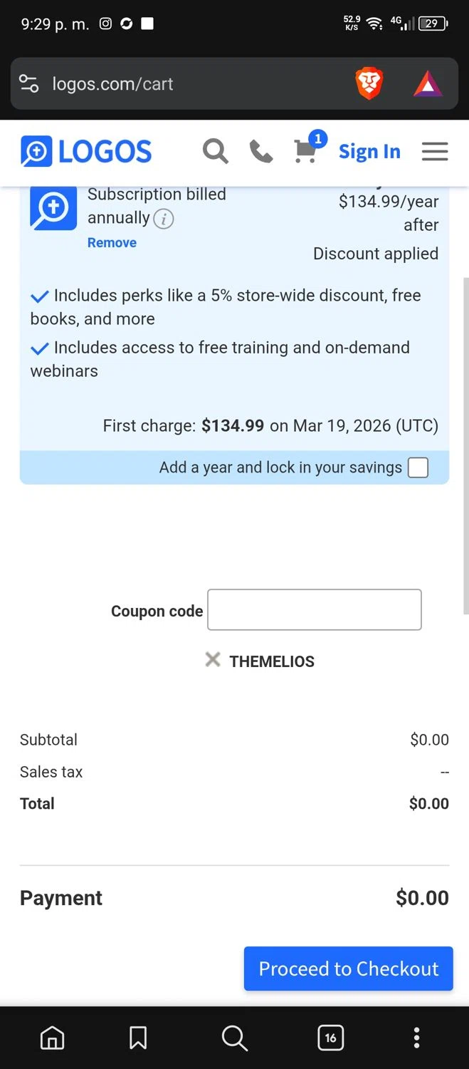Tap the phone contact icon
This screenshot has width=469, height=1069.
pos(261,151)
